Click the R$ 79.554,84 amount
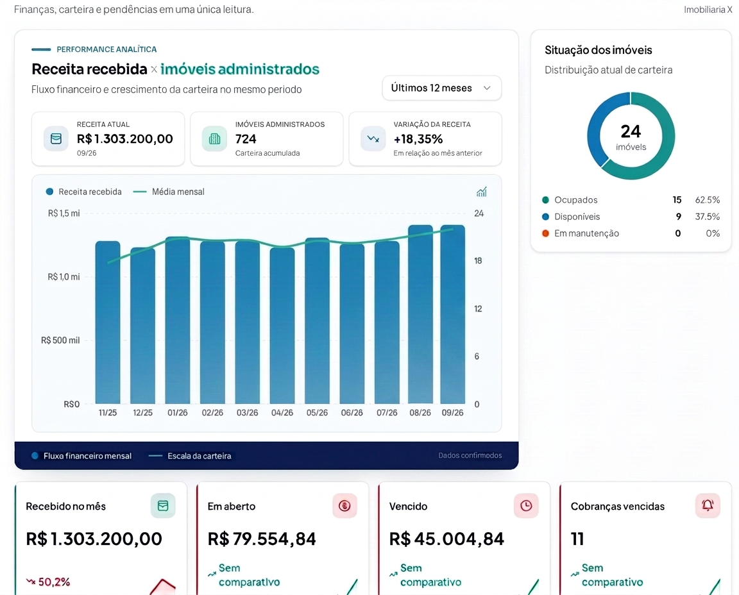This screenshot has height=595, width=739. 262,539
